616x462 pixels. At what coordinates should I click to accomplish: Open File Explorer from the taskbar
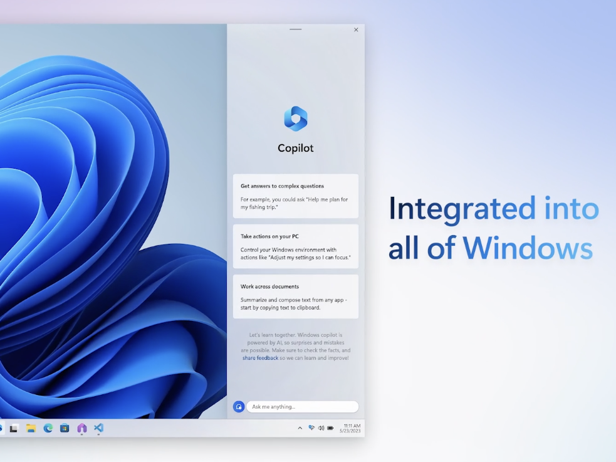tap(31, 428)
